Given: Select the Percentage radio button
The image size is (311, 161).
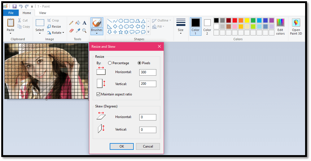Looking at the screenshot, I should (110, 63).
